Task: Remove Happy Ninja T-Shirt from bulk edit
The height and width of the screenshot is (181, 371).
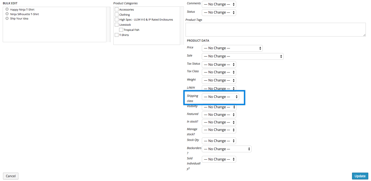Action: click(x=7, y=9)
